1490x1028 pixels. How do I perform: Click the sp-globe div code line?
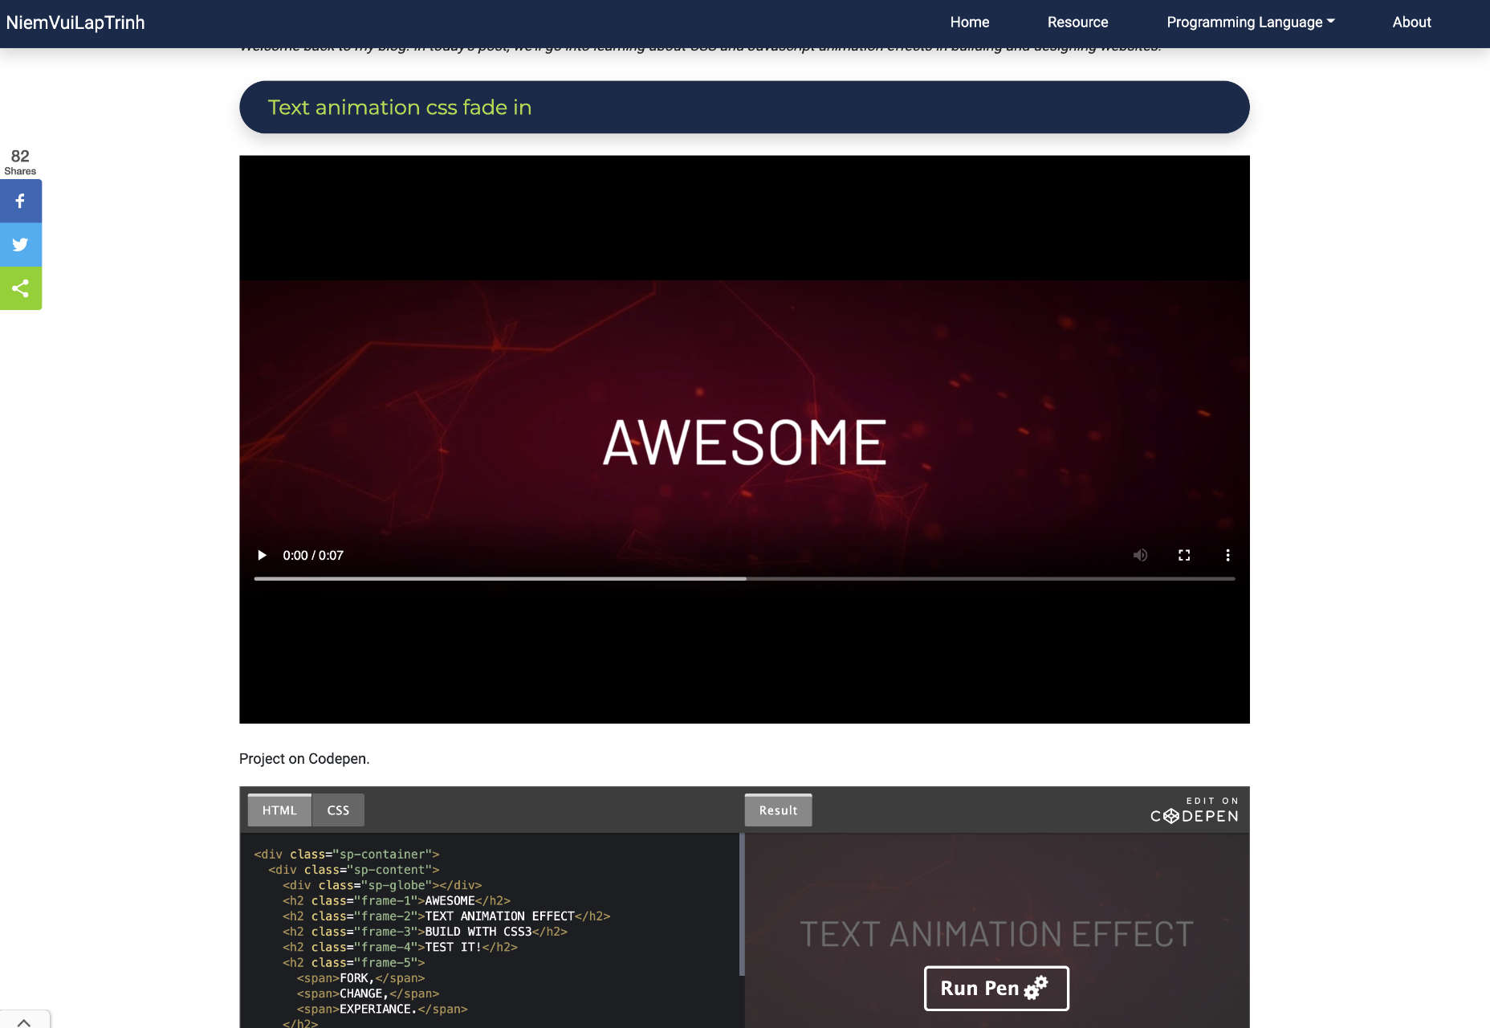coord(382,885)
